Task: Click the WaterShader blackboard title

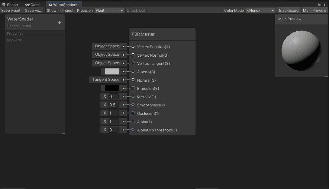Action: [x=20, y=19]
